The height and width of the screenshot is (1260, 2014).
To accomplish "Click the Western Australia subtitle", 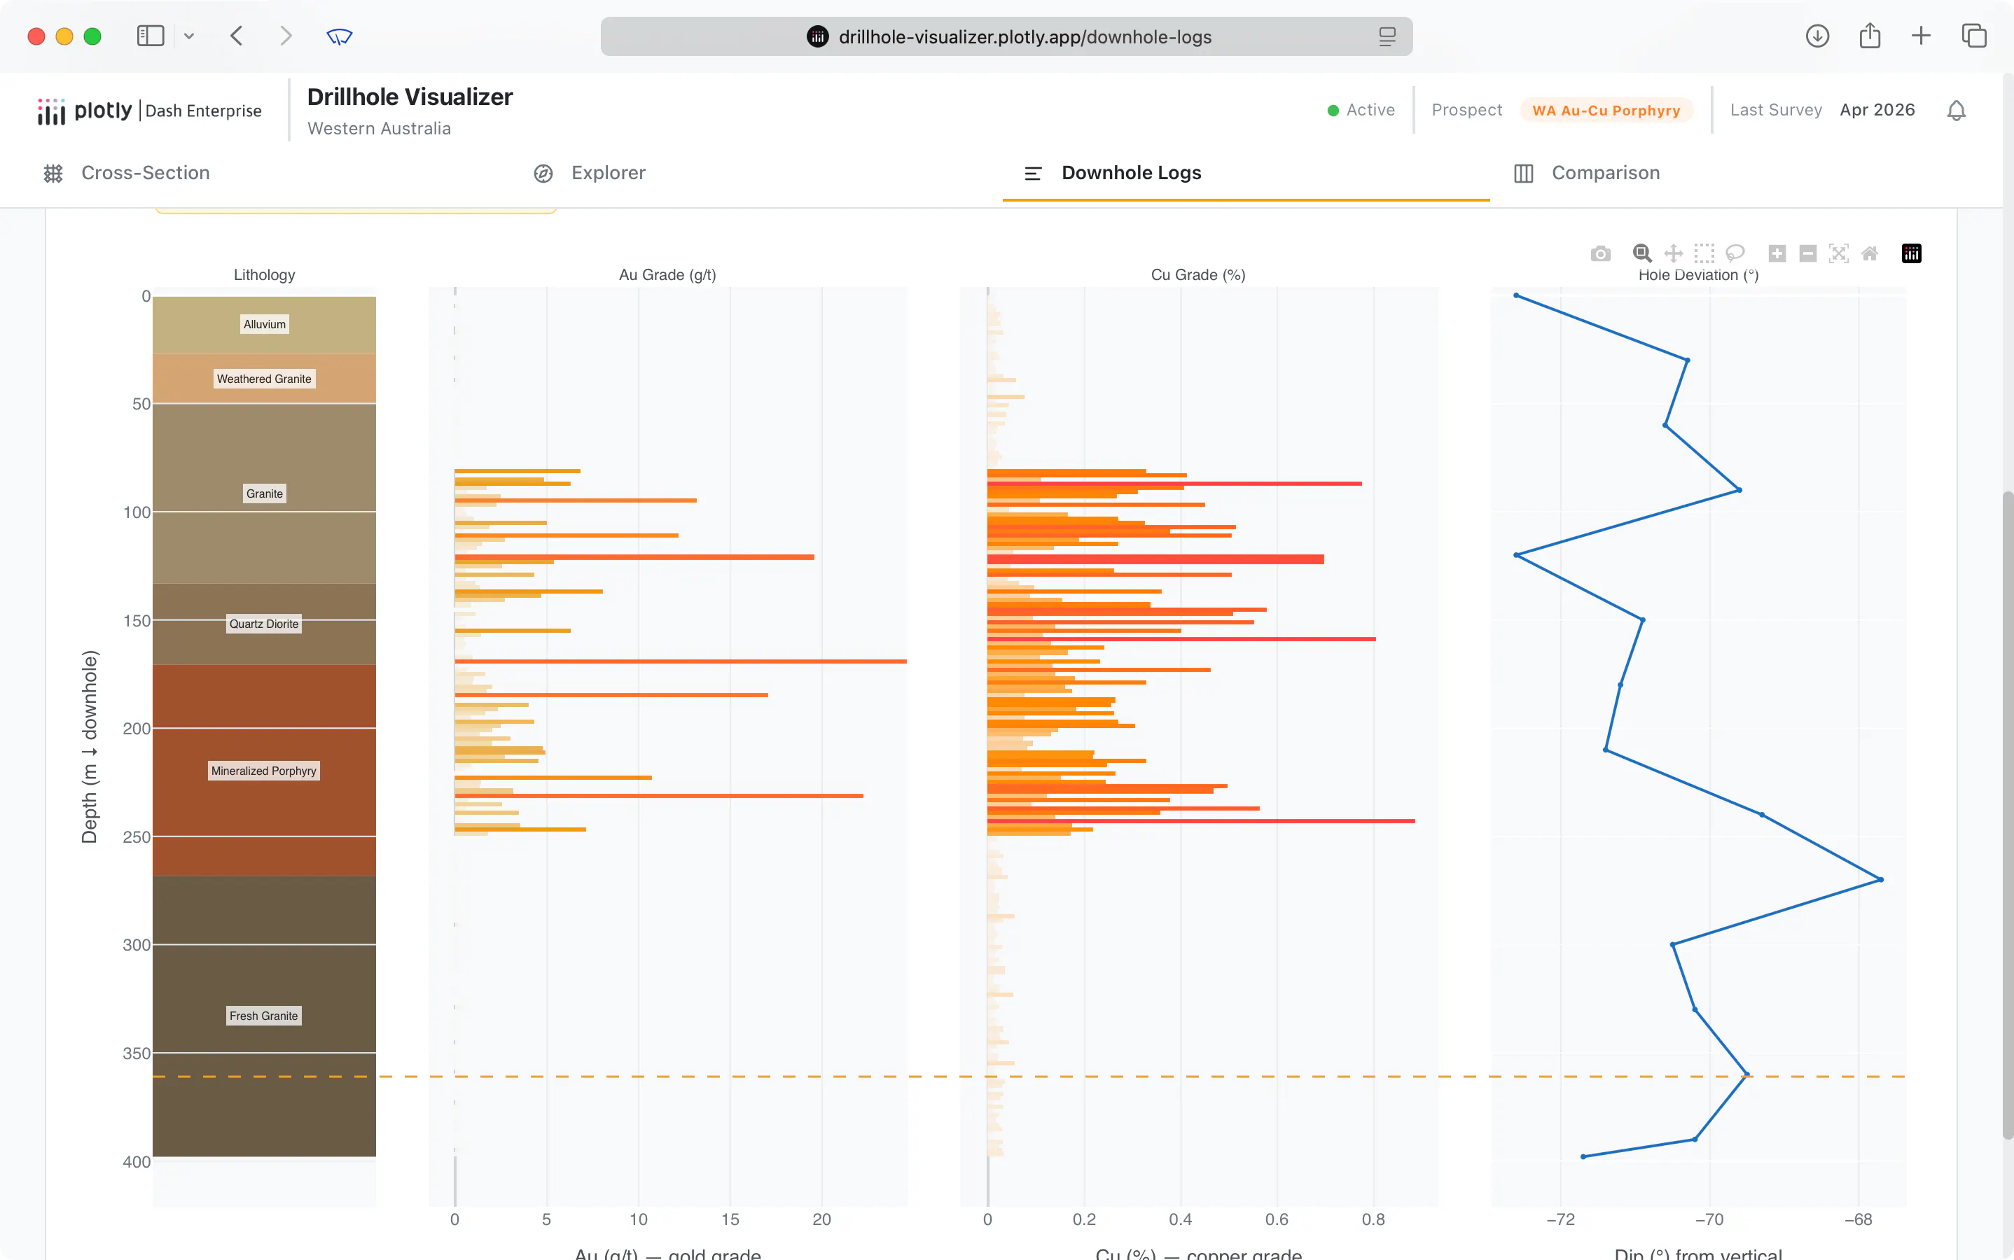I will click(x=378, y=128).
